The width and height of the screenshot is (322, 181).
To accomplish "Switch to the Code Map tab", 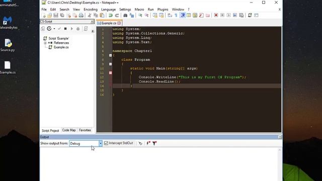I will [x=69, y=130].
